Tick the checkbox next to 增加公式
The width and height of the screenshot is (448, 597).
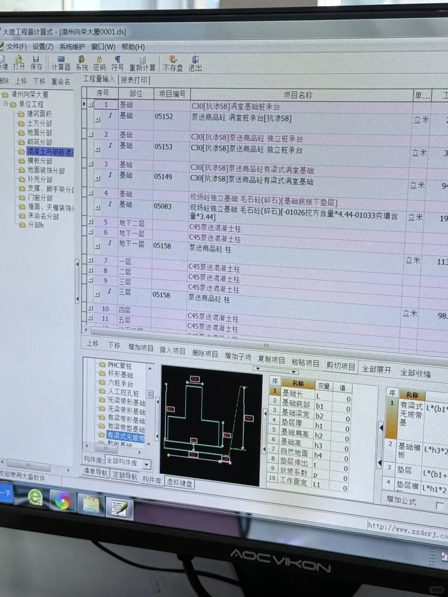439,505
